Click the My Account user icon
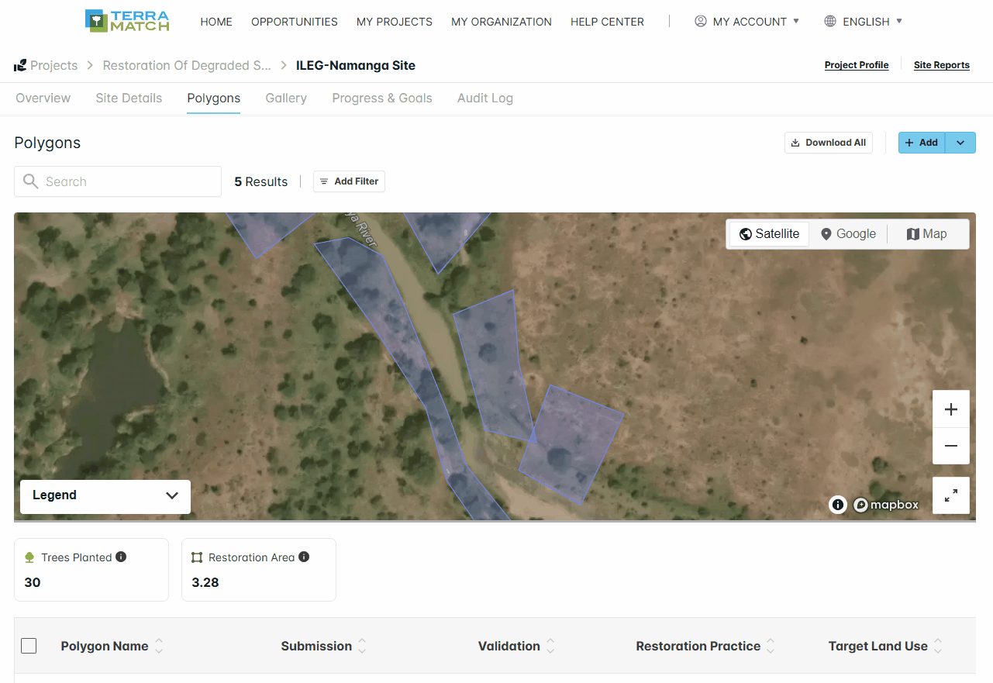The width and height of the screenshot is (993, 683). [x=701, y=21]
